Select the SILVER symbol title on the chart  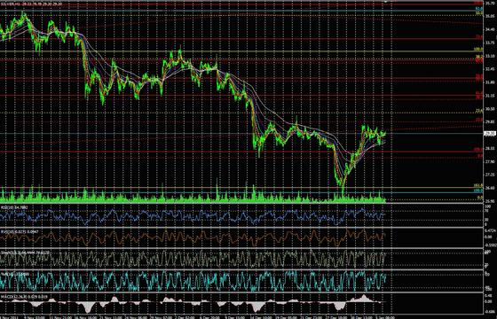11,4
